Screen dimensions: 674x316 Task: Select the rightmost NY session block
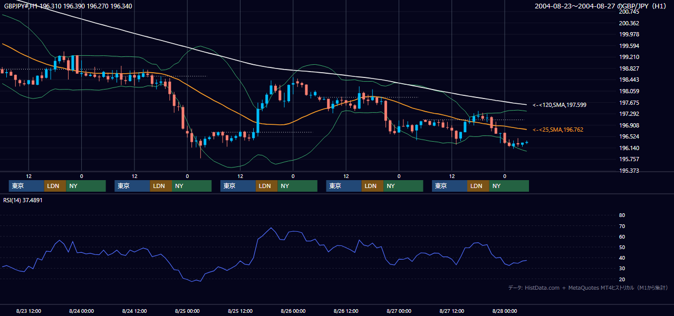click(509, 186)
